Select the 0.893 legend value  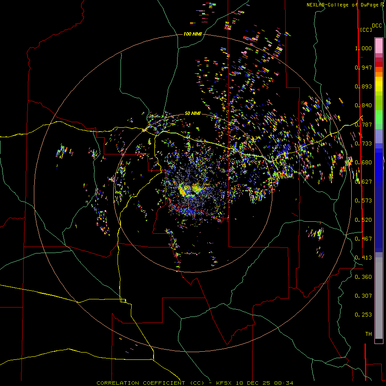pos(363,86)
